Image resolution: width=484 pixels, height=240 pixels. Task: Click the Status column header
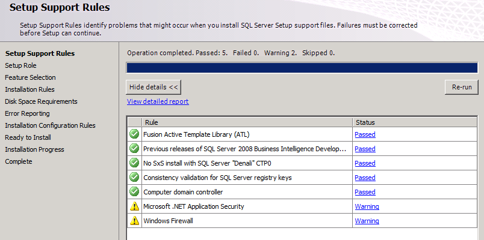pyautogui.click(x=415, y=122)
